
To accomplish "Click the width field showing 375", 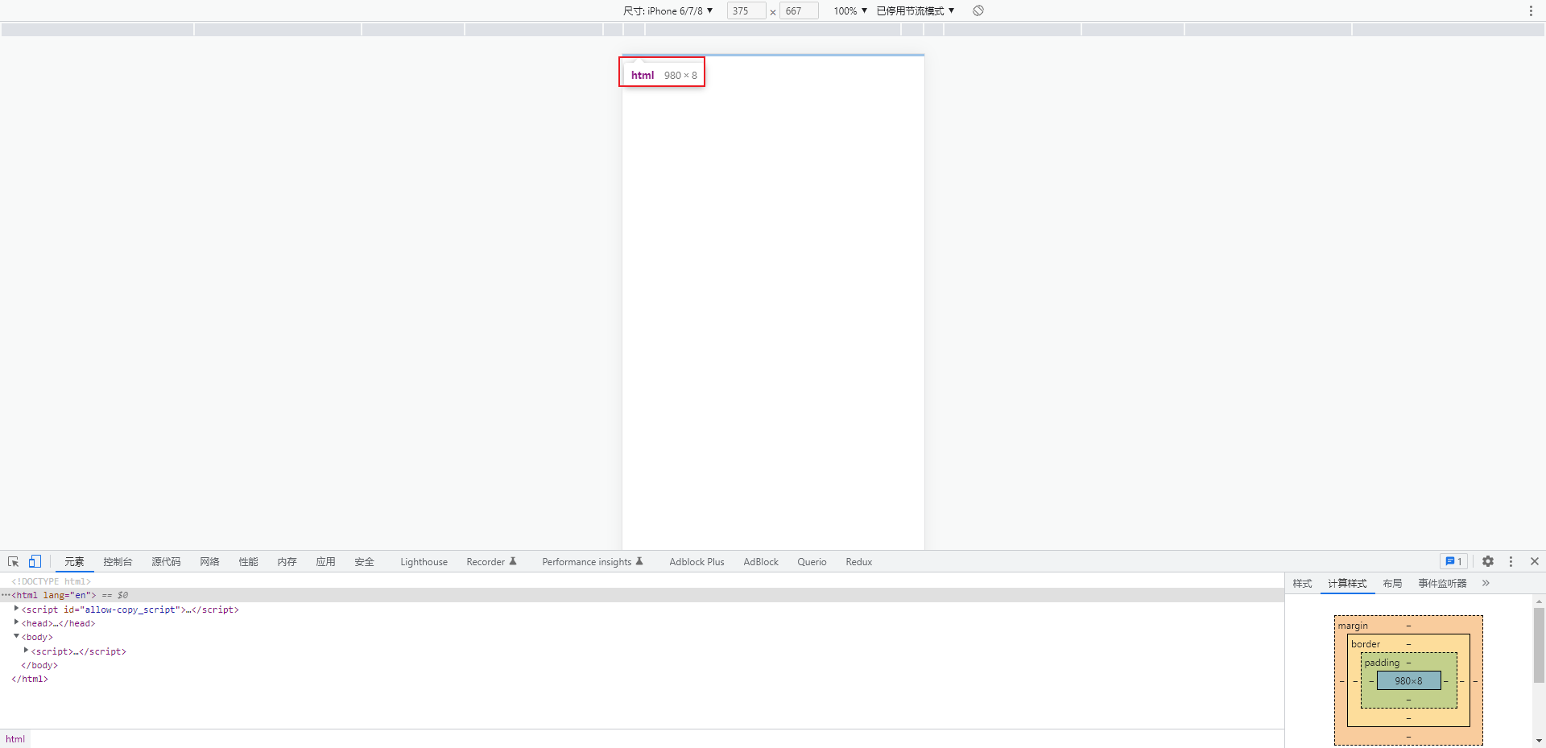I will tap(746, 10).
